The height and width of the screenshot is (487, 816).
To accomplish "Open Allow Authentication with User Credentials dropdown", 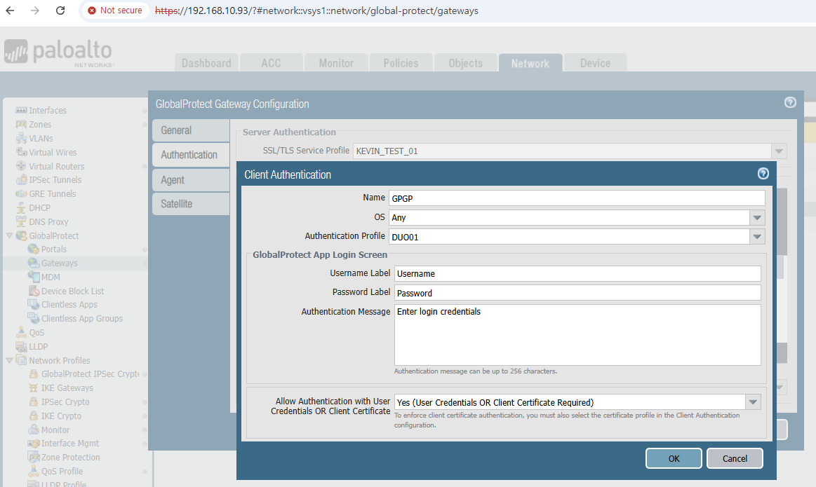I will click(753, 402).
